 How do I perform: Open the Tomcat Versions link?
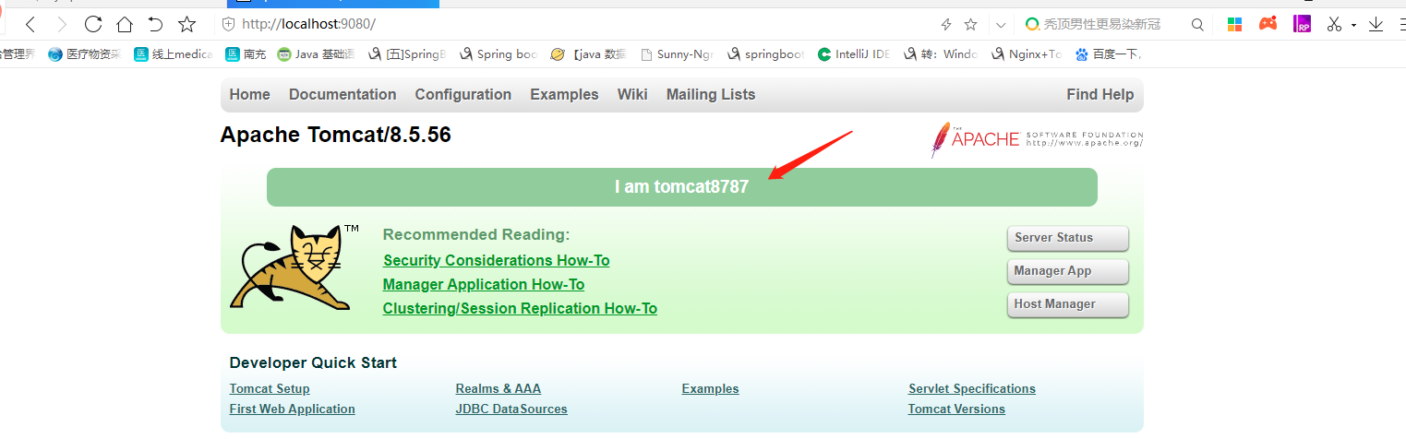956,409
